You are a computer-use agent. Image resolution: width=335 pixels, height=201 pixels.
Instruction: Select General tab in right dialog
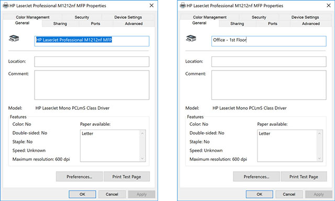click(199, 23)
